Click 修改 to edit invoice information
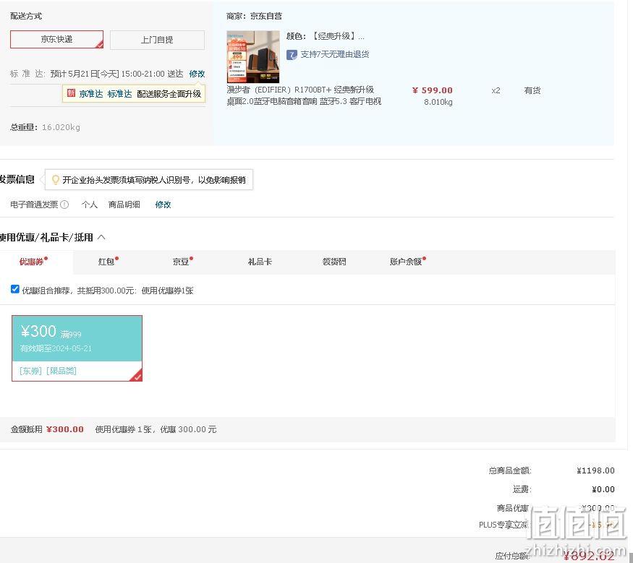This screenshot has width=633, height=563. [163, 205]
